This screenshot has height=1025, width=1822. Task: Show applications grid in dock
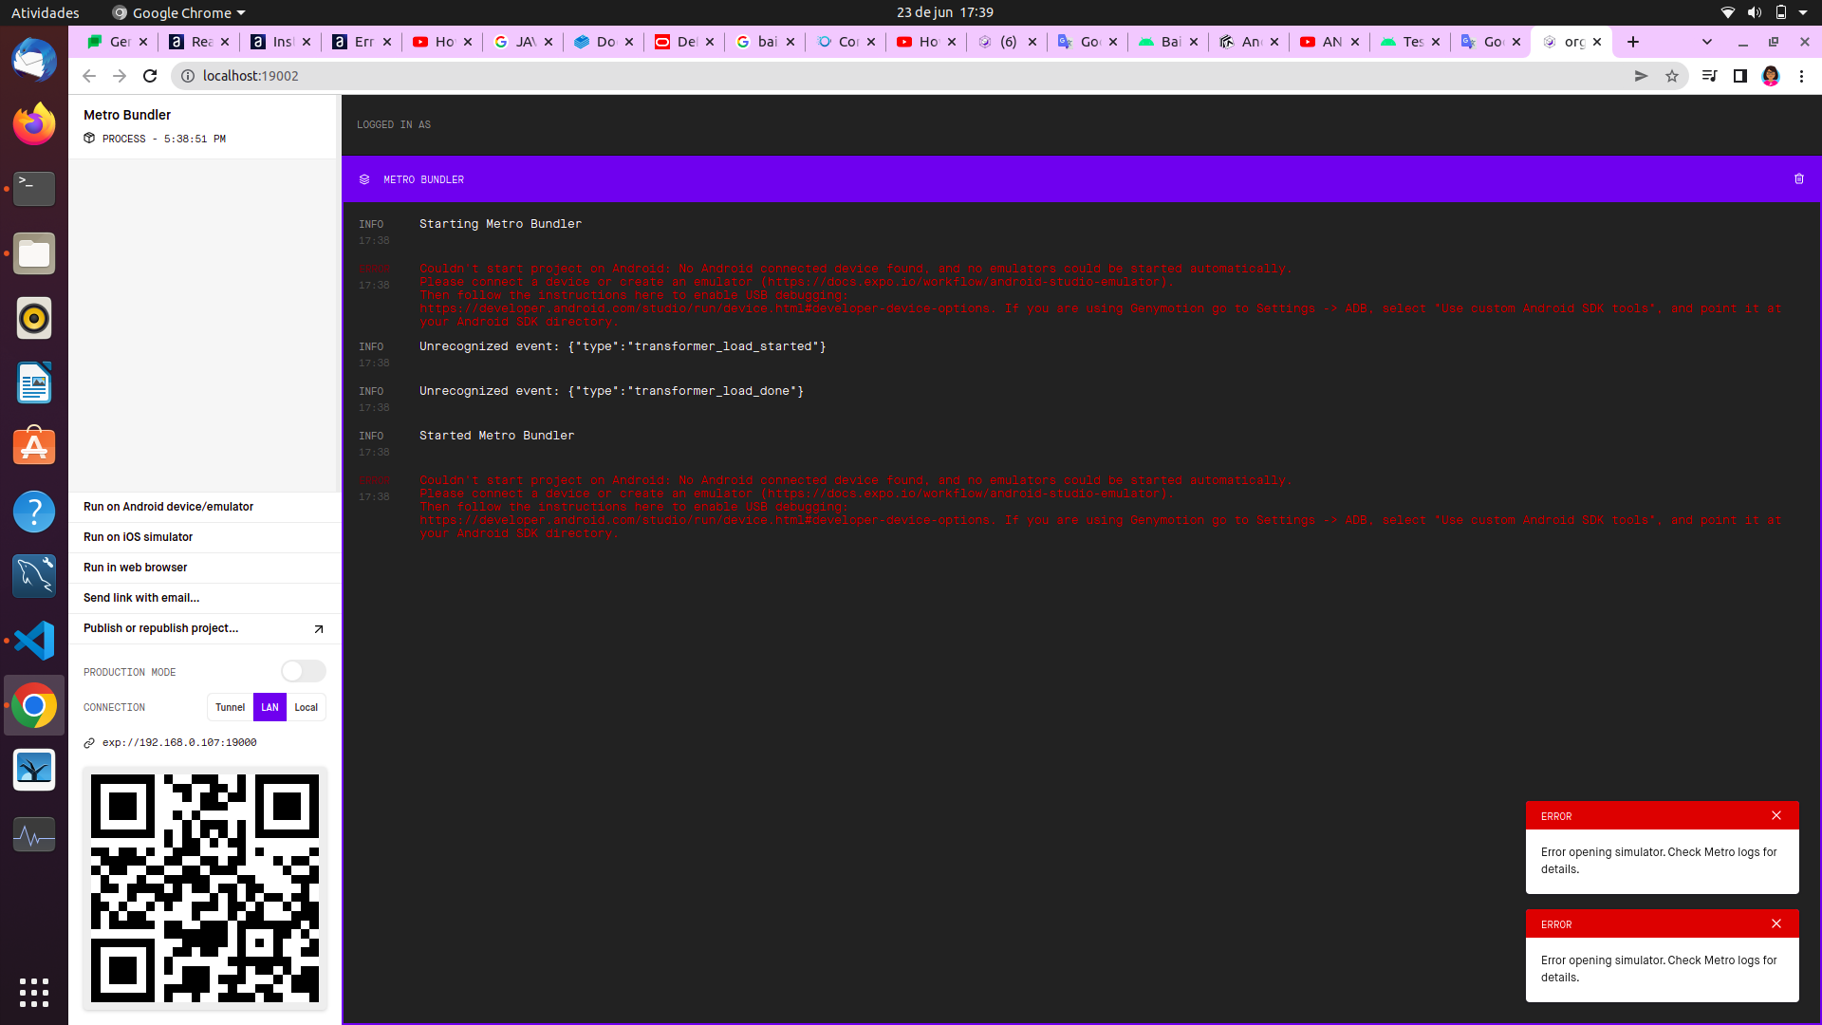point(34,993)
